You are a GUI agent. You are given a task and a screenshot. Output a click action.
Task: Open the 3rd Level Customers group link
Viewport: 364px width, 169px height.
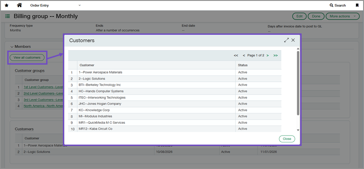[43, 100]
